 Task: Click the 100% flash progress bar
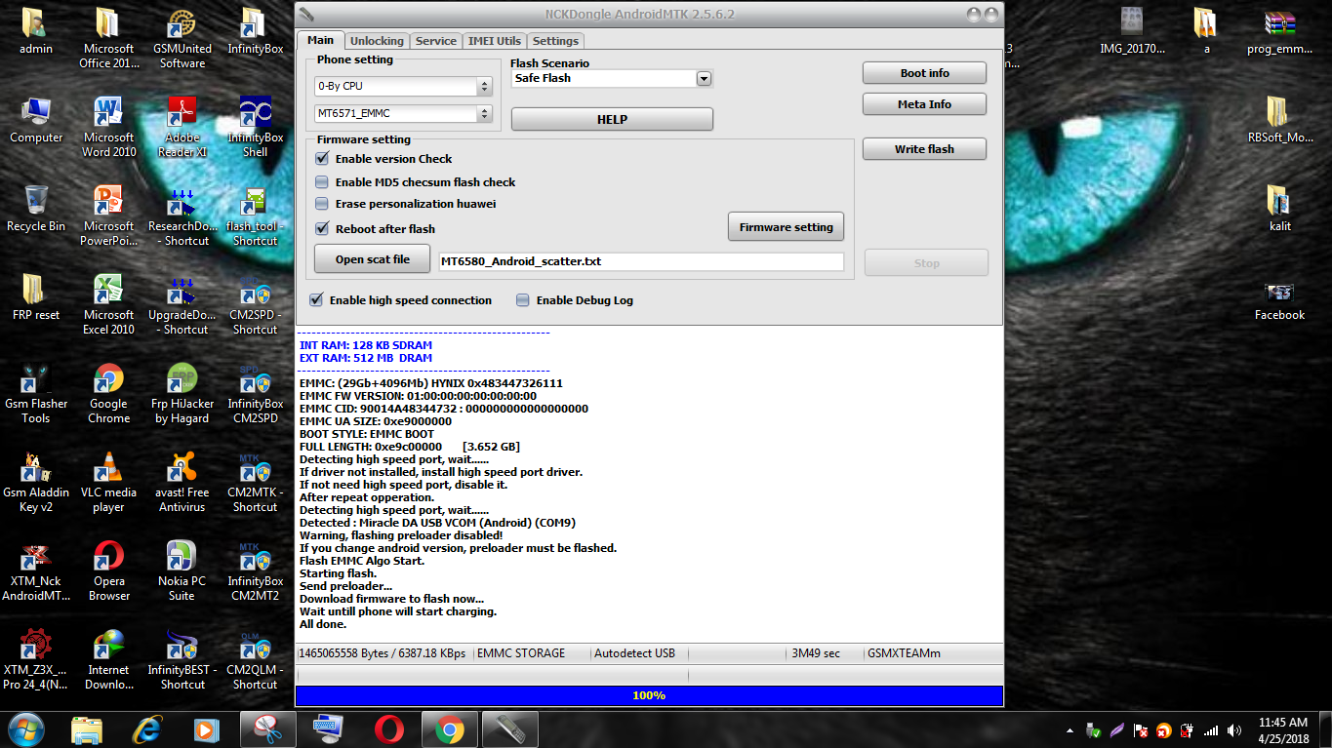(x=649, y=695)
